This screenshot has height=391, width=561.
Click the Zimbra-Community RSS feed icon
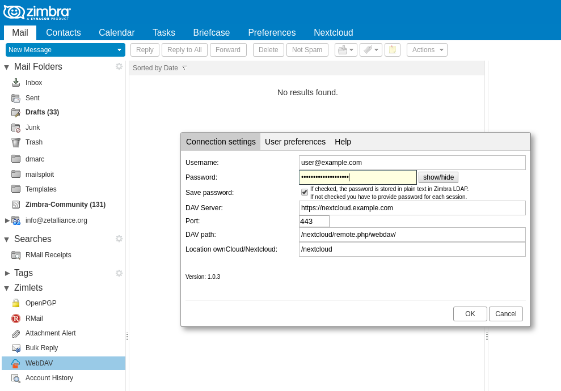point(16,205)
